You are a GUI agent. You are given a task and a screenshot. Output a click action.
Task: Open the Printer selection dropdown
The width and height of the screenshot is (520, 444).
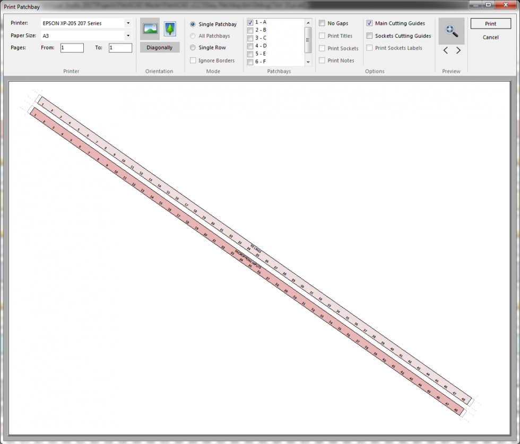coord(127,23)
